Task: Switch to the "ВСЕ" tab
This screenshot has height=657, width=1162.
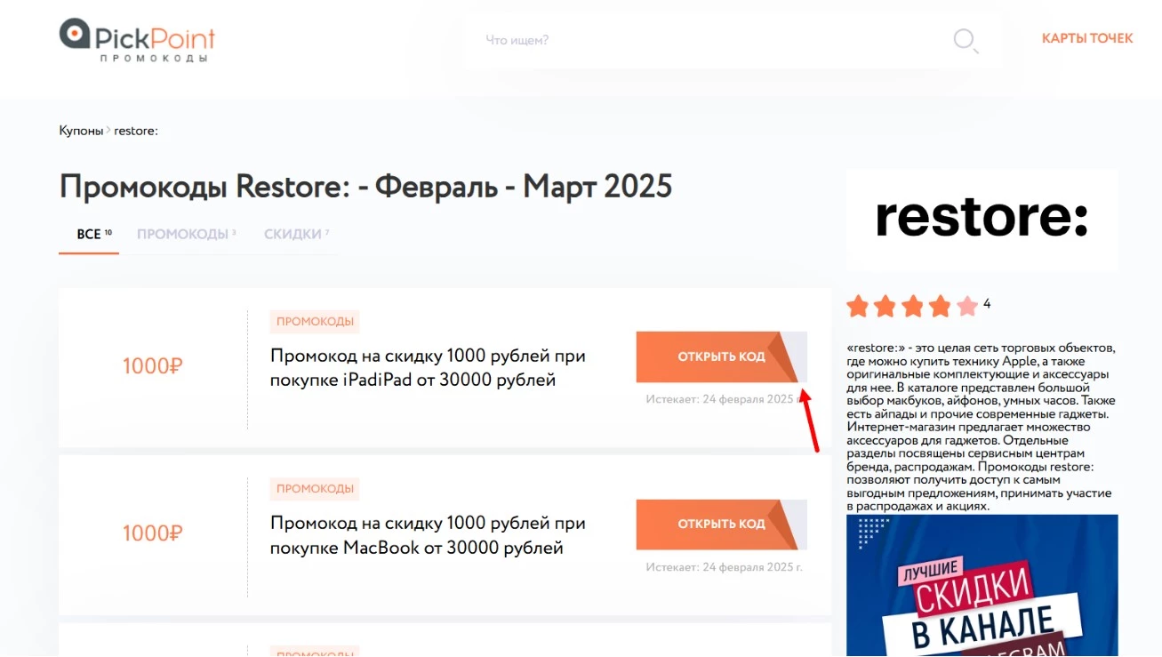Action: coord(89,235)
